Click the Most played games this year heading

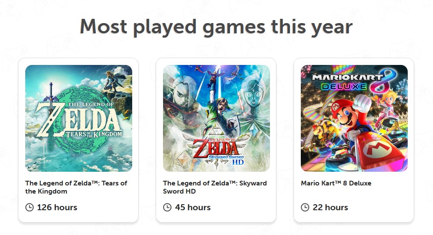(x=216, y=26)
